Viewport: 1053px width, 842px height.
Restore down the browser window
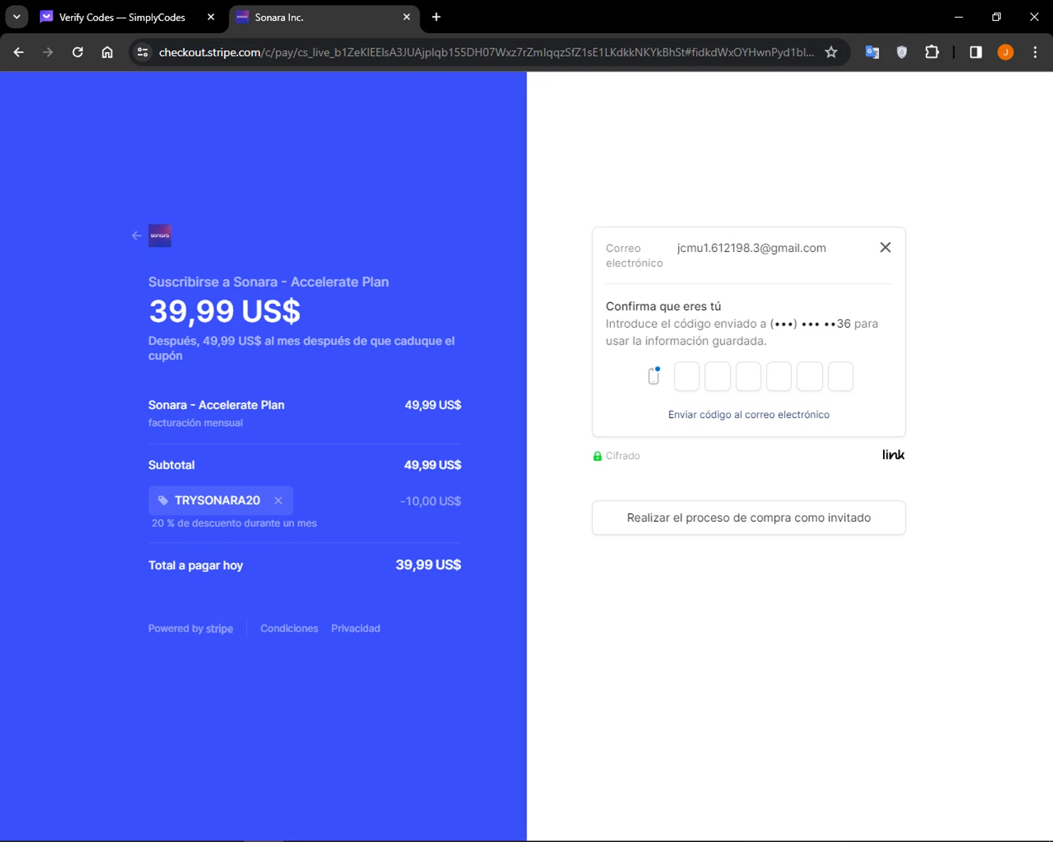[996, 17]
